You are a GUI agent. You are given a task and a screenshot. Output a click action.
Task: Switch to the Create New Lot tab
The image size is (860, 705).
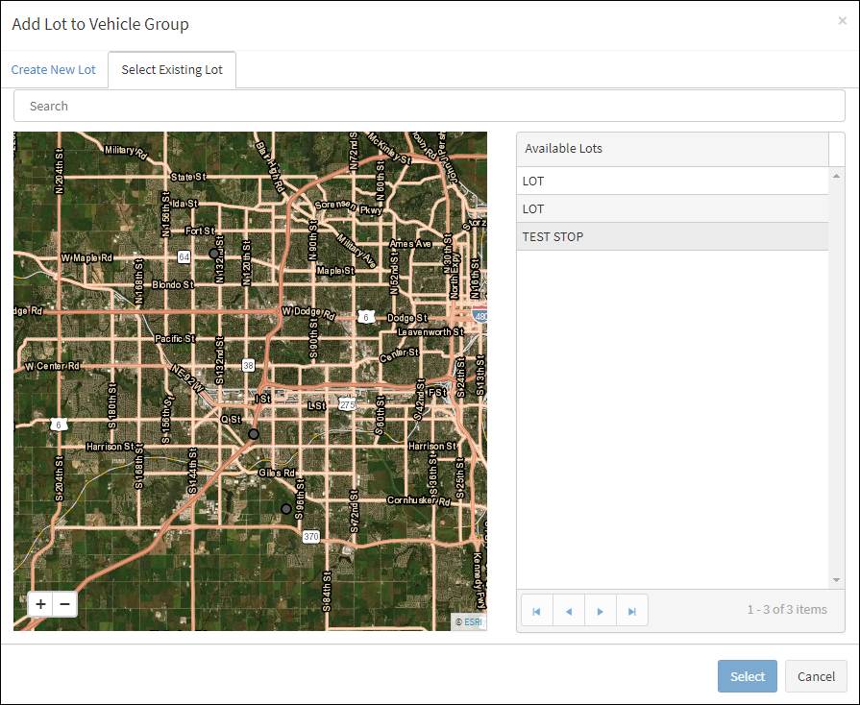(x=54, y=70)
